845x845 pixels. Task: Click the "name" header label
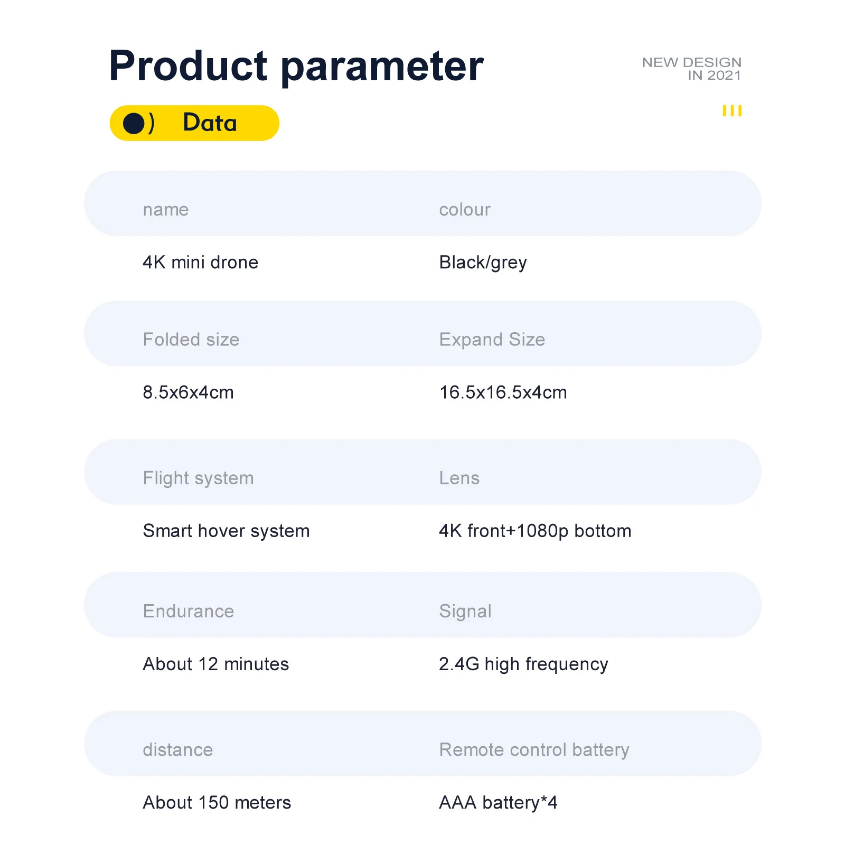tap(165, 210)
